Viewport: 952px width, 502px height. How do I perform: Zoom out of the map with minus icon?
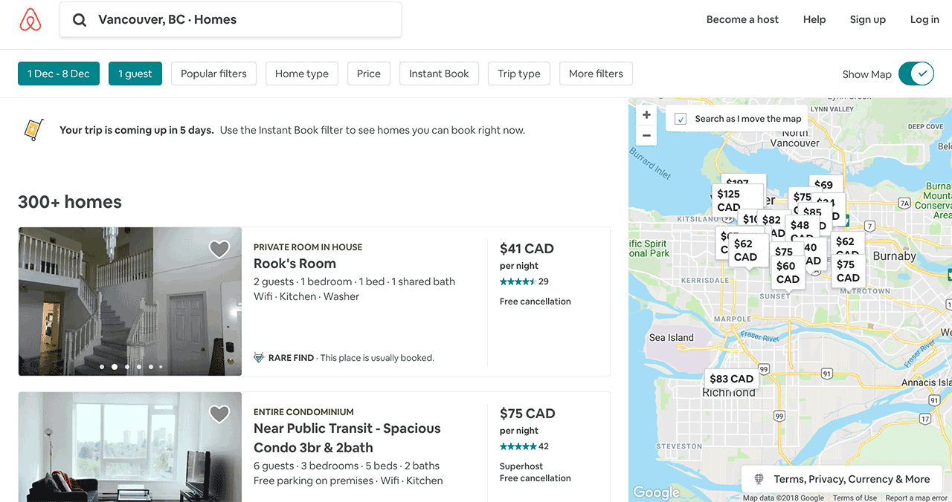[646, 135]
